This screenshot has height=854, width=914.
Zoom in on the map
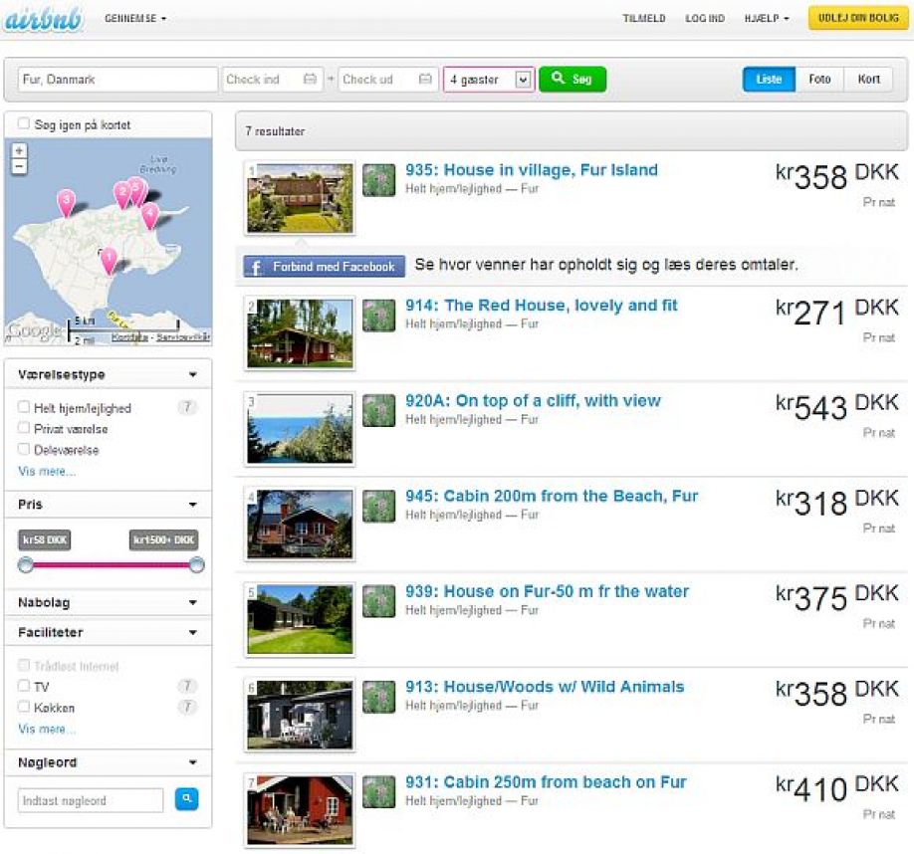[x=19, y=150]
